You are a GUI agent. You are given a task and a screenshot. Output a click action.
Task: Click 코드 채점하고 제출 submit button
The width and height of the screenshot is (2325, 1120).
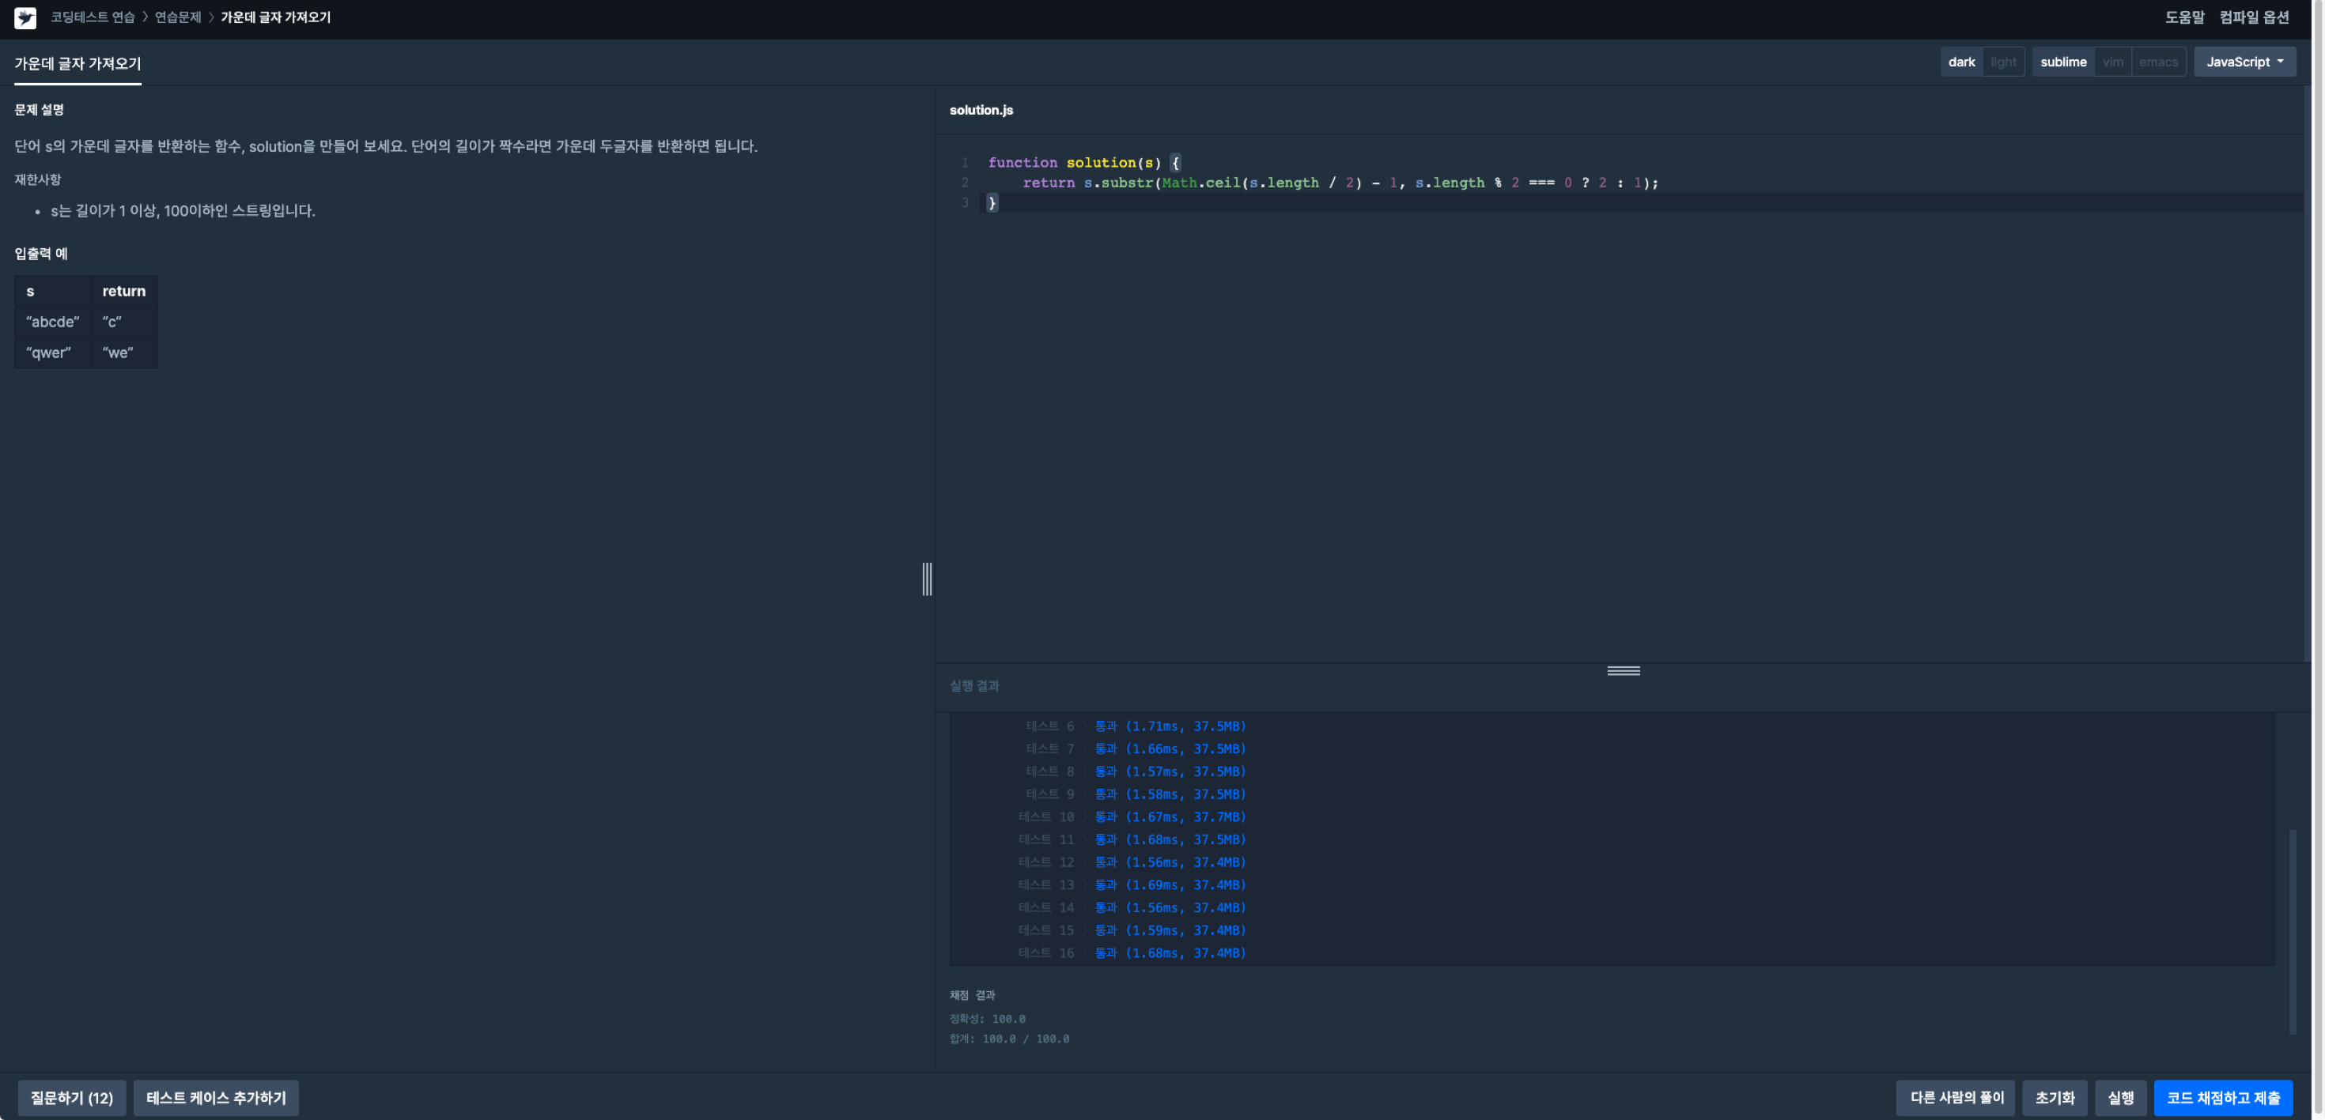2222,1097
